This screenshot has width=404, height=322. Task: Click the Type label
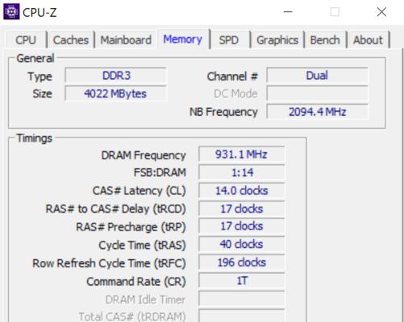[x=40, y=76]
